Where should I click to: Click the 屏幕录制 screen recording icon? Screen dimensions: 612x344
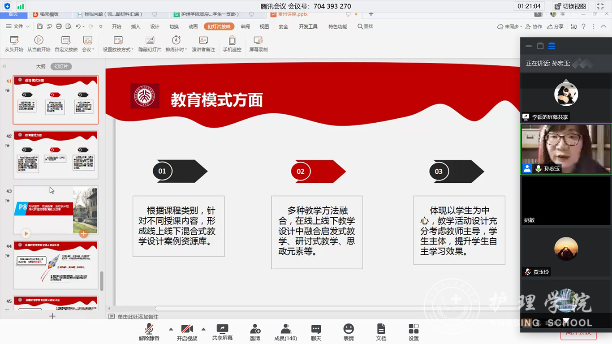tap(258, 41)
